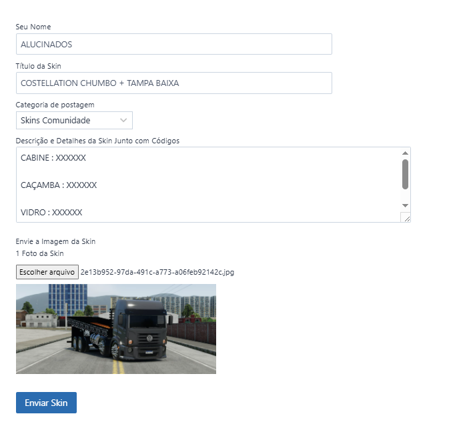Click the chevron arrow in category select
This screenshot has width=465, height=442.
(123, 121)
